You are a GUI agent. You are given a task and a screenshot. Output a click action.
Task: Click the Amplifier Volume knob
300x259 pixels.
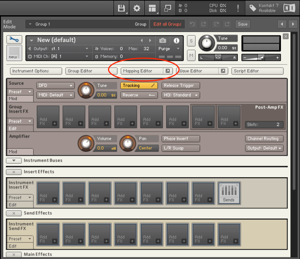(x=86, y=143)
